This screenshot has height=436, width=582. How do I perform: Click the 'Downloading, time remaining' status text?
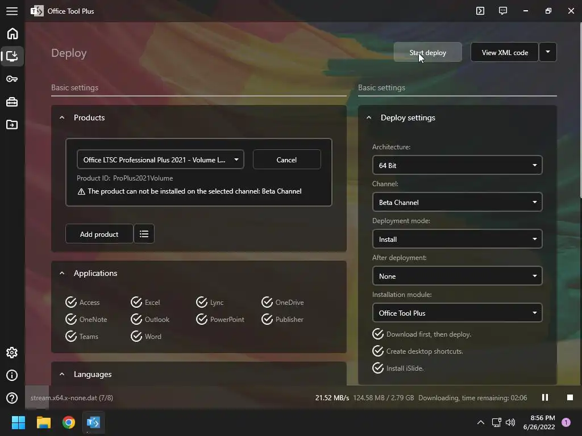click(x=472, y=397)
